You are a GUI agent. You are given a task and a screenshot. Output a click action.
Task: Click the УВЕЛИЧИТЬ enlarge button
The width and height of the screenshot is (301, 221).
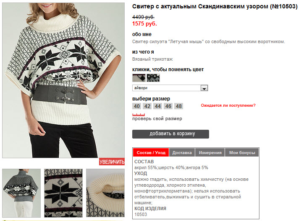(112, 162)
